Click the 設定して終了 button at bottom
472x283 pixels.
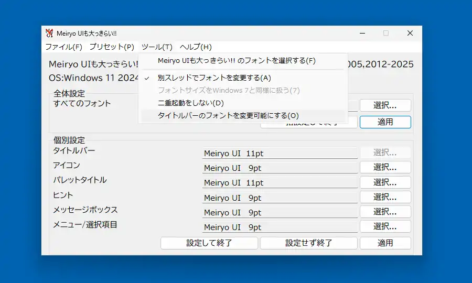click(209, 243)
